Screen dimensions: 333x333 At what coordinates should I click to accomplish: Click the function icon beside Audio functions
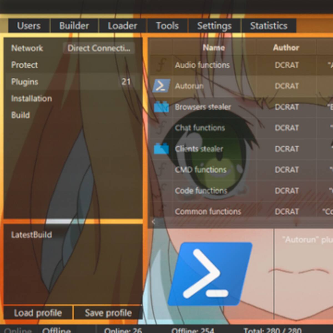[x=161, y=65]
